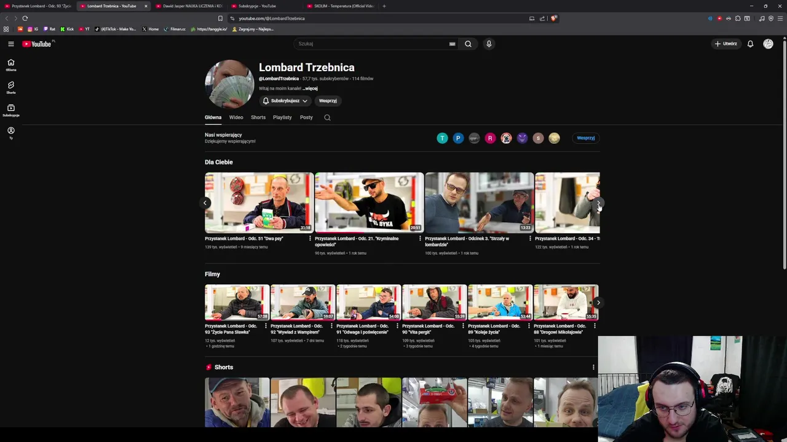Viewport: 787px width, 442px height.
Task: Start voice search with the microphone
Action: [489, 44]
